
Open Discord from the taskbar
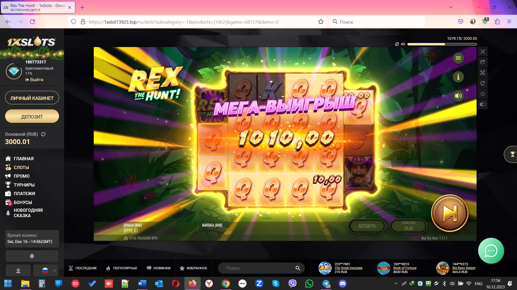343,284
